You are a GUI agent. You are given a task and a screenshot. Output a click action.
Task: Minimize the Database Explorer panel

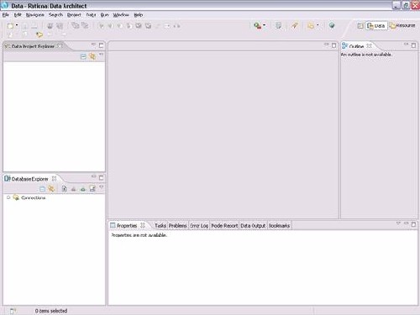point(93,176)
